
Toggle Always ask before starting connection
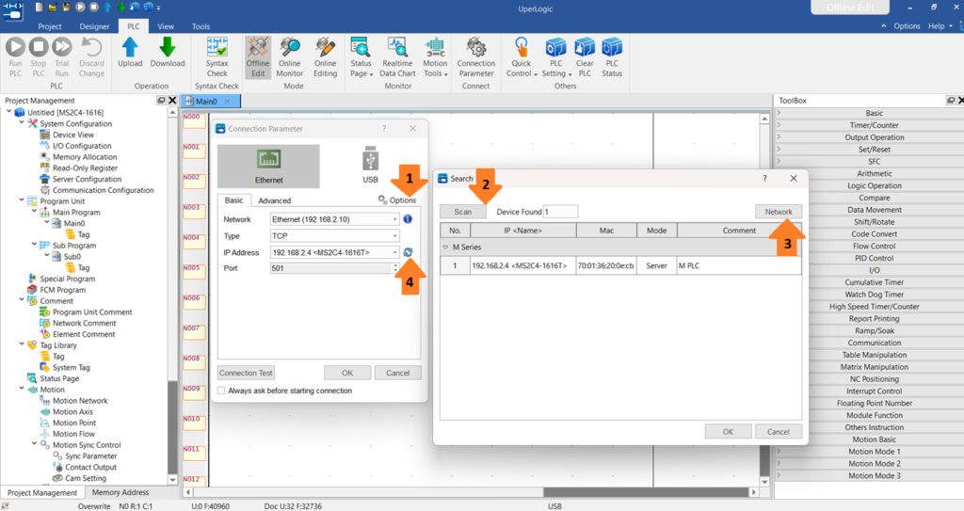221,391
